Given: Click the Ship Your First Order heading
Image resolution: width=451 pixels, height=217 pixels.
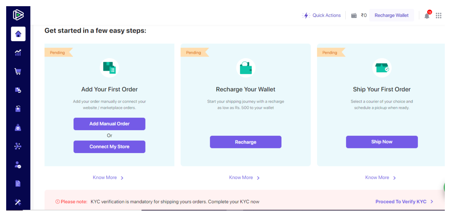Looking at the screenshot, I should [x=382, y=89].
